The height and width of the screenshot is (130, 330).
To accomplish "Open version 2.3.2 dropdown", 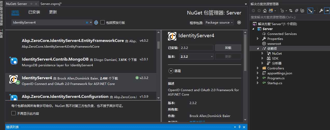I will pos(197,56).
